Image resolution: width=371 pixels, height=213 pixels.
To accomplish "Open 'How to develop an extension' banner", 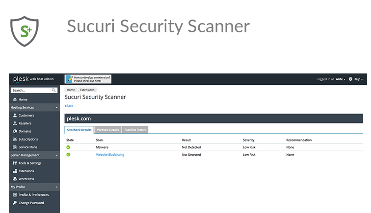I will click(88, 79).
